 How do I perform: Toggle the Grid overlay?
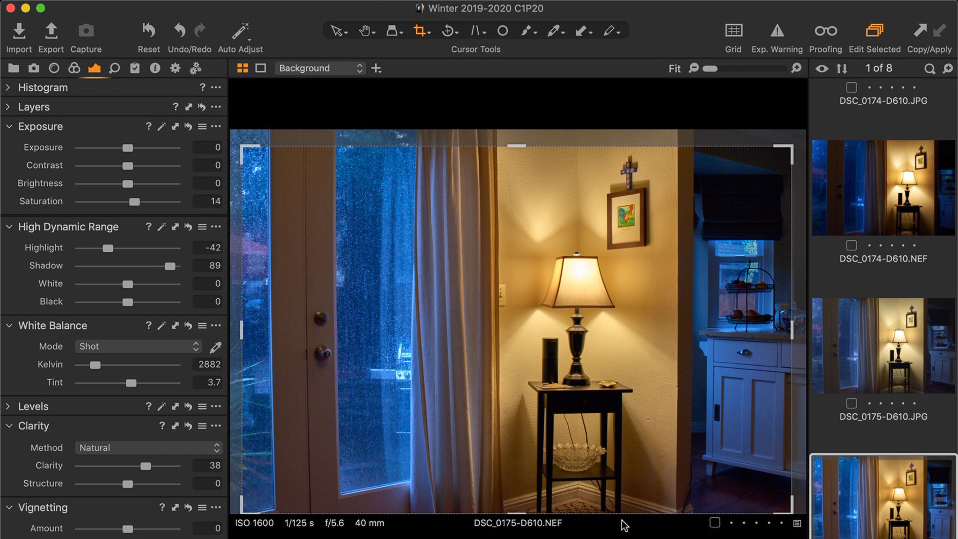coord(733,31)
